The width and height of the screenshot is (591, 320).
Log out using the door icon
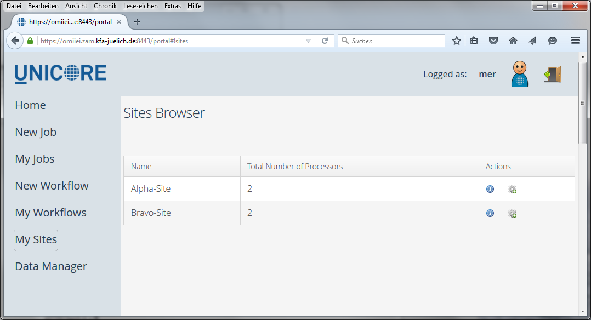point(553,75)
